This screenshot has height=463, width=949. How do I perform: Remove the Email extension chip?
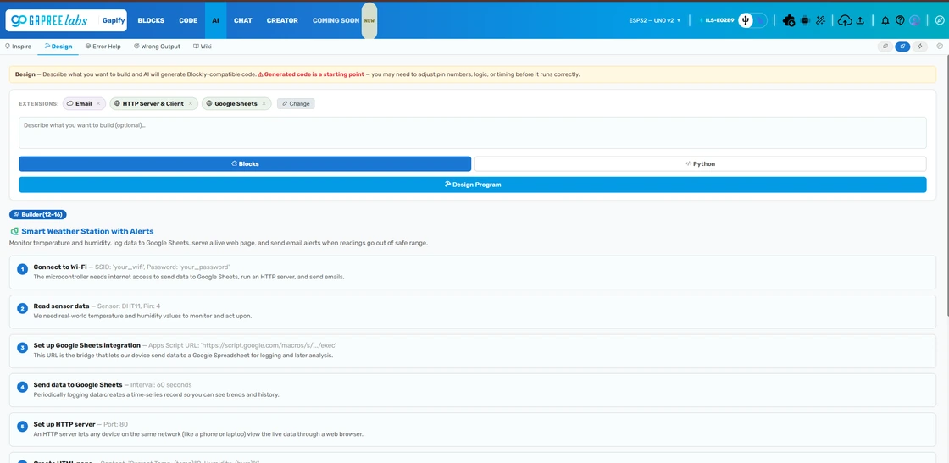click(98, 104)
